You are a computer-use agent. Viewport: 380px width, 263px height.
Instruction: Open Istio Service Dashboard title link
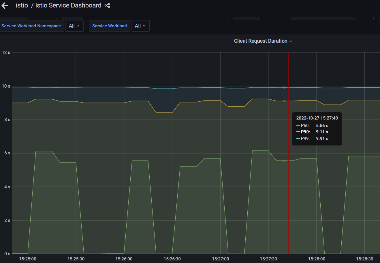click(68, 5)
